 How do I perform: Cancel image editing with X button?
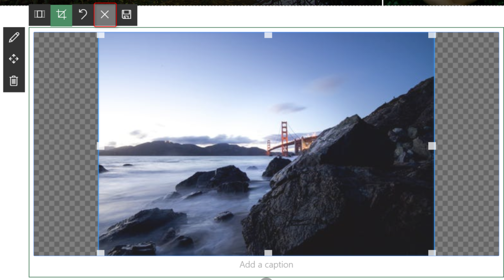pyautogui.click(x=105, y=14)
